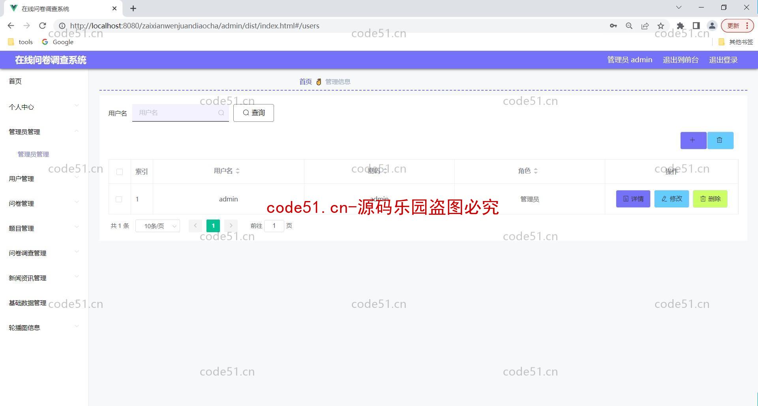Open the 10条/页 page size dropdown
Screen dimensions: 758x406
158,226
